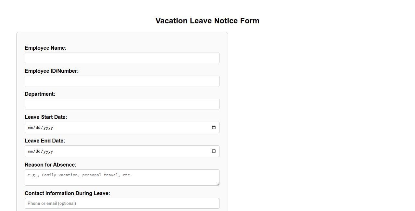Image resolution: width=415 pixels, height=211 pixels.
Task: Click the mm placeholder in the start date
Action: (x=30, y=127)
